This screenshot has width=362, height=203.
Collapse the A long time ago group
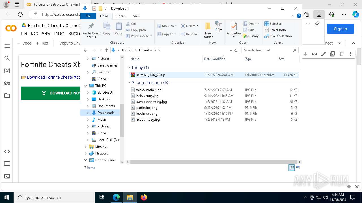129,83
